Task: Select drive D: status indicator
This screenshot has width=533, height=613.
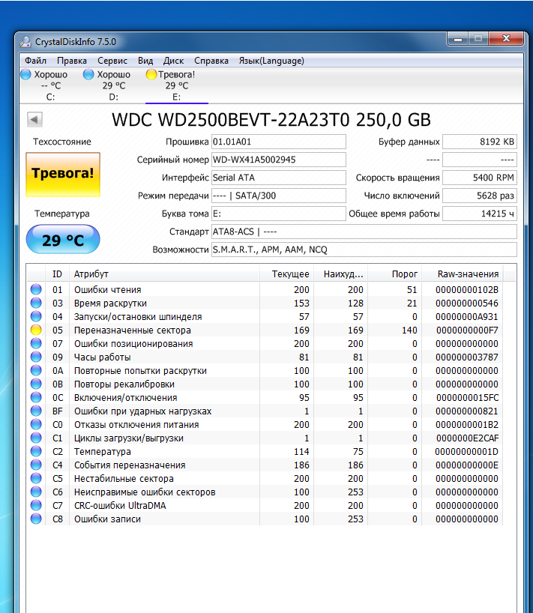Action: click(x=88, y=74)
